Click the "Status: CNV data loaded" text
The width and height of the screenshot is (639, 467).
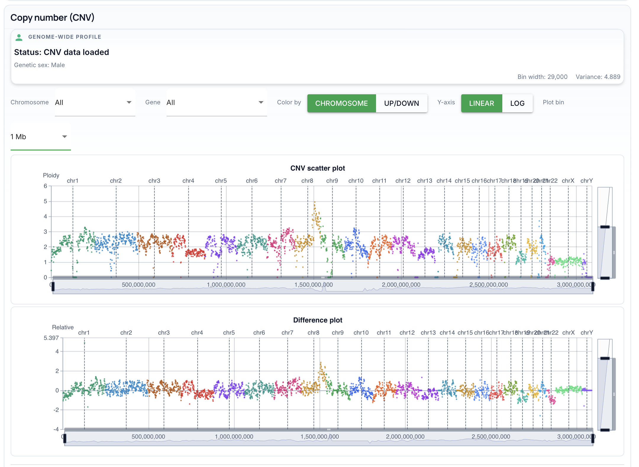[x=62, y=52]
